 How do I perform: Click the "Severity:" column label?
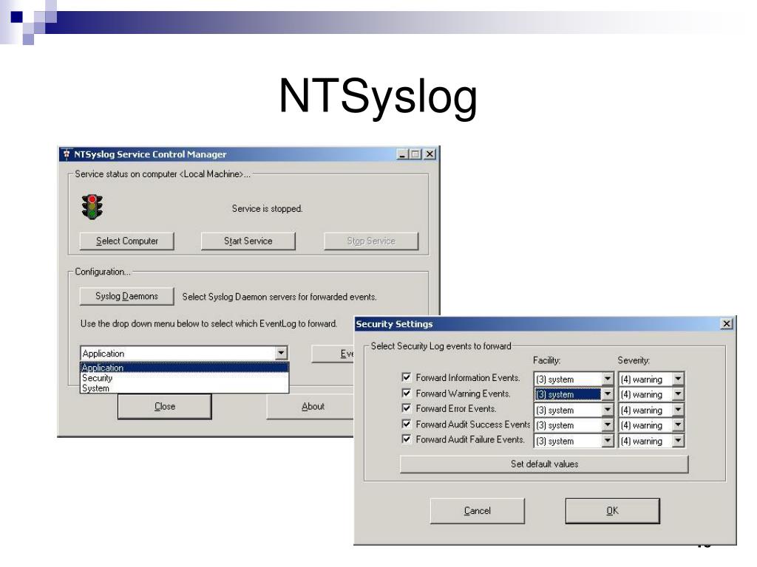pyautogui.click(x=634, y=360)
